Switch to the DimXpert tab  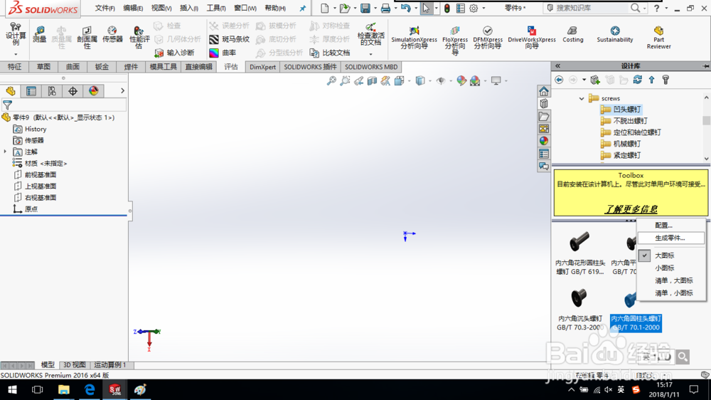click(262, 67)
